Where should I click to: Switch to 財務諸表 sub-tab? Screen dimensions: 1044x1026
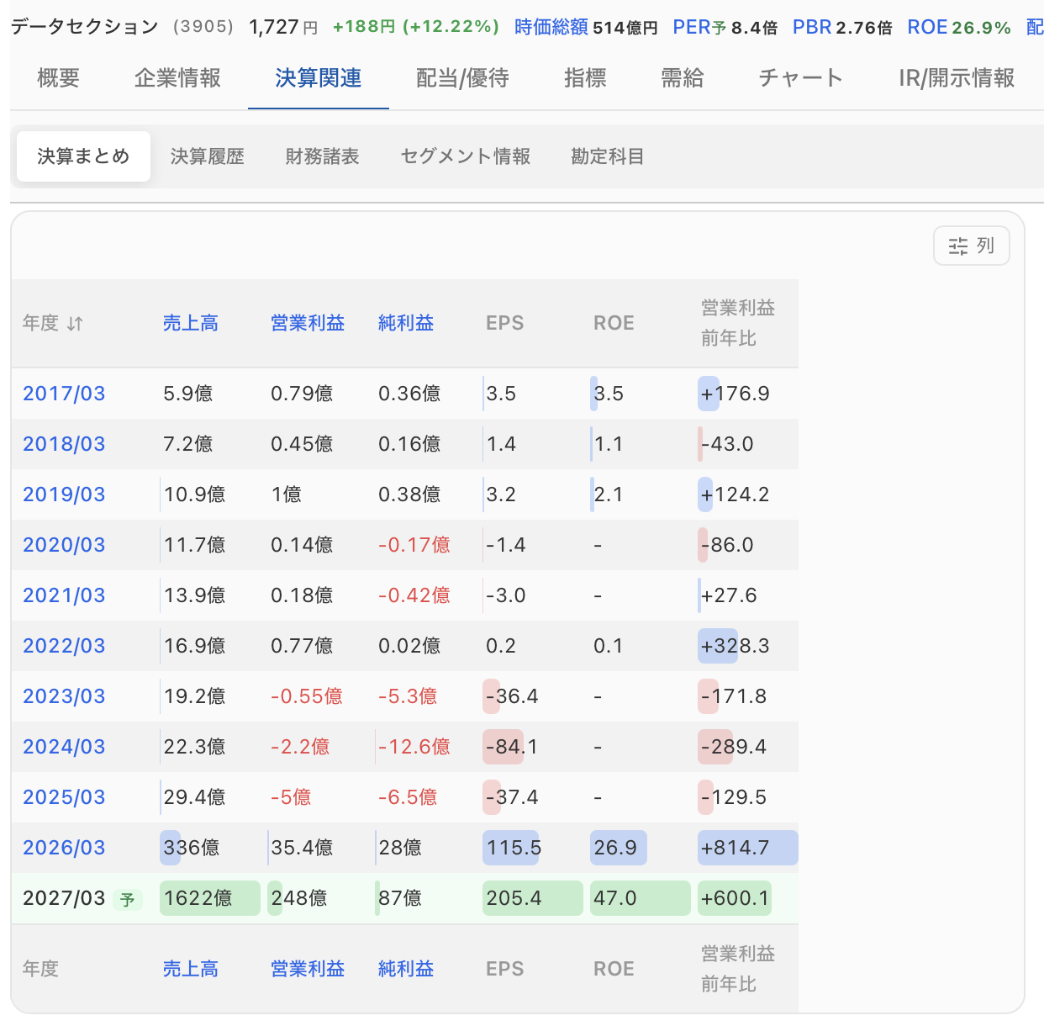pyautogui.click(x=322, y=156)
